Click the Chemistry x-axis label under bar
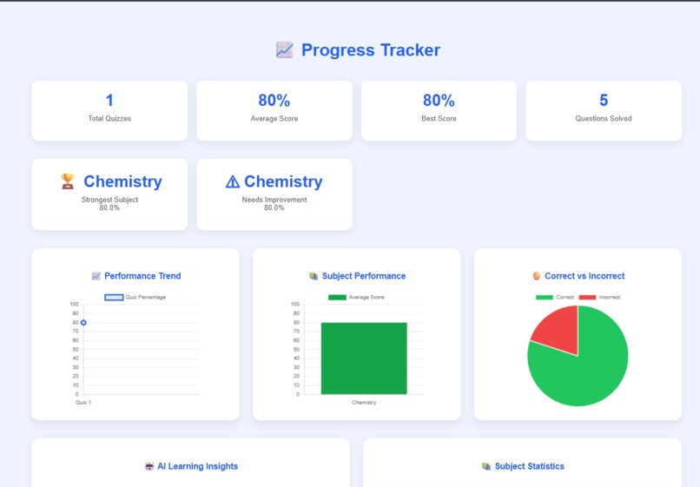The image size is (700, 487). [x=364, y=402]
